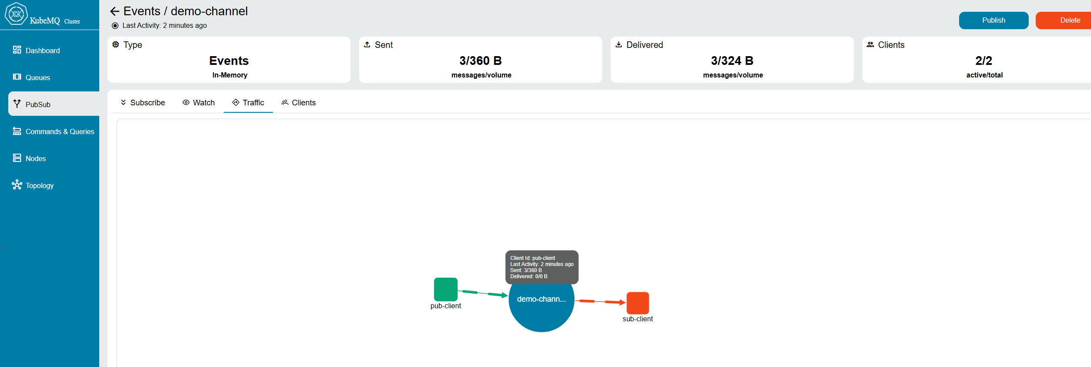Viewport: 1091px width, 367px height.
Task: Click the demo-channel circle node
Action: pyautogui.click(x=541, y=309)
